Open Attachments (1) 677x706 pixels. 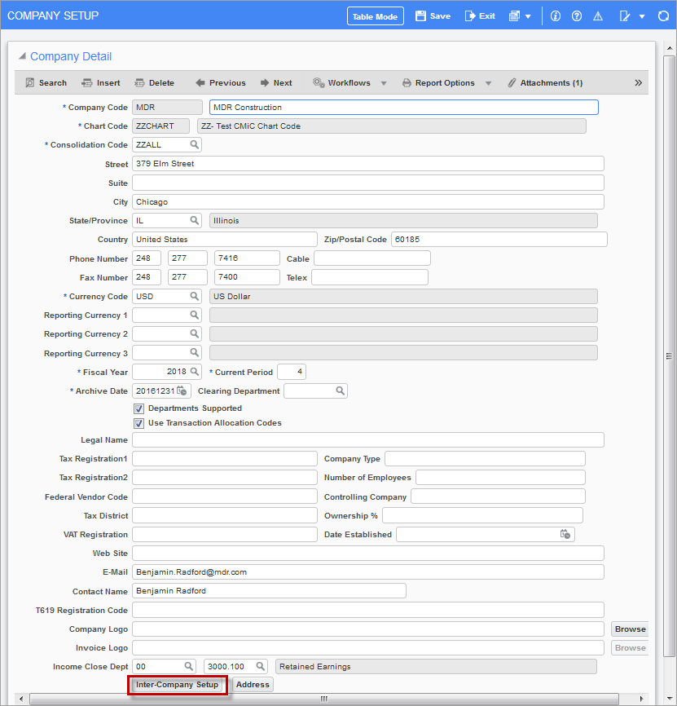(x=545, y=83)
